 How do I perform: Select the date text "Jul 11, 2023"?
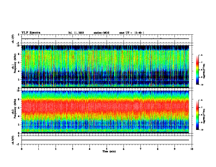pos(76,33)
